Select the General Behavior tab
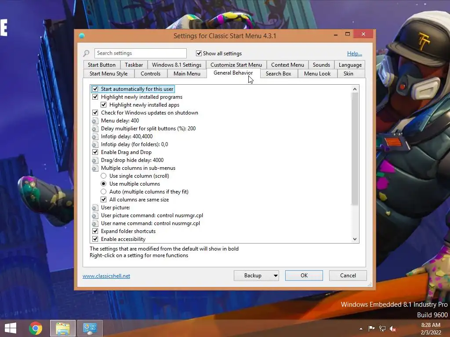Screen dimensions: 450x337 click(233, 73)
